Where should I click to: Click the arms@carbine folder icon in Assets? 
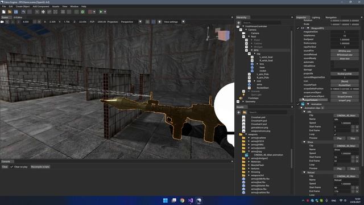243,138
